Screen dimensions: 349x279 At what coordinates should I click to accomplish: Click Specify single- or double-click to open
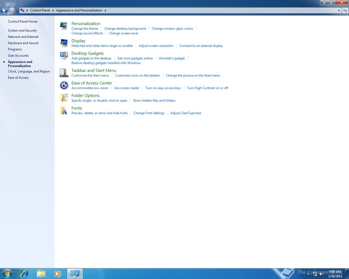[x=99, y=101]
